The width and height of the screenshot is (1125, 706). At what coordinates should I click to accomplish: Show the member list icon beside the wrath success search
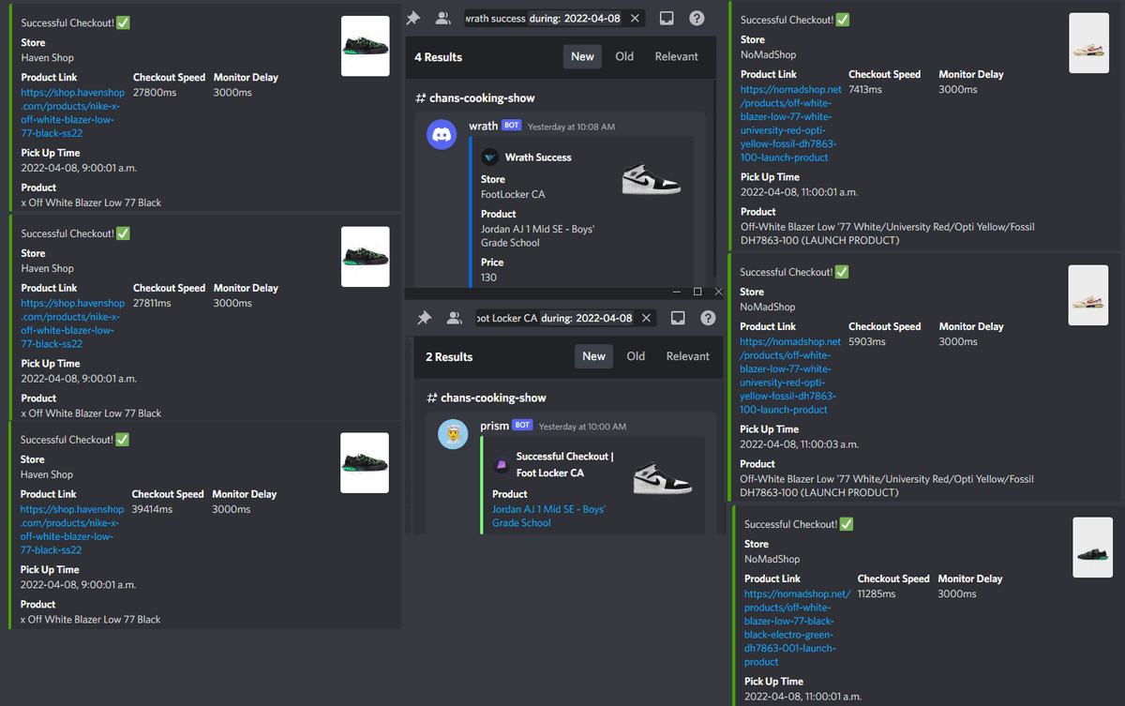(x=443, y=18)
